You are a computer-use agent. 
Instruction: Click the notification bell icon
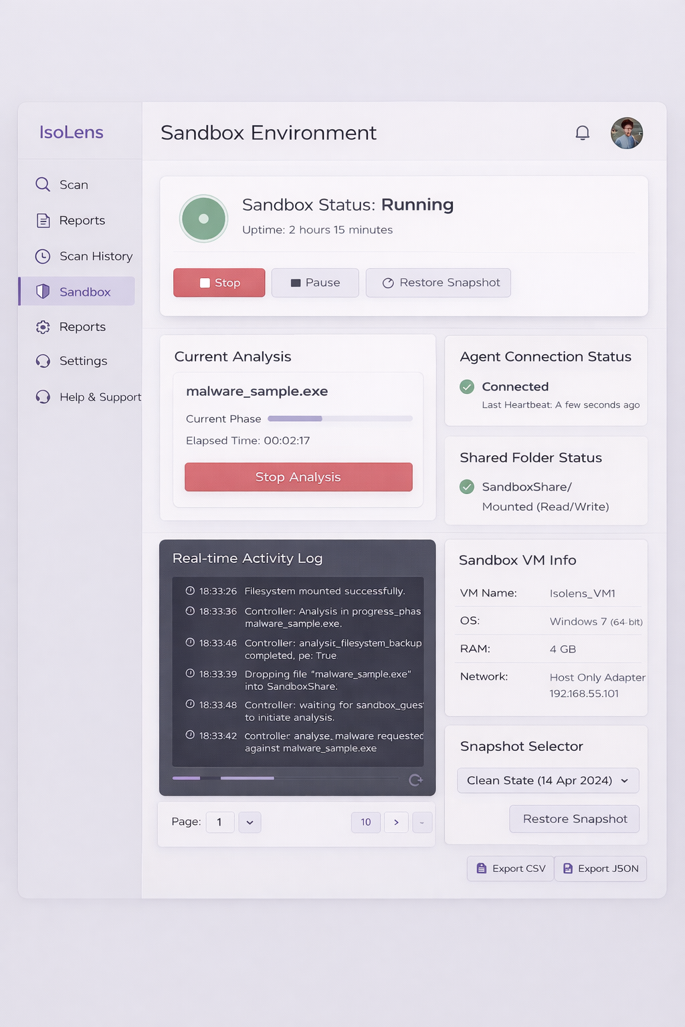(583, 132)
